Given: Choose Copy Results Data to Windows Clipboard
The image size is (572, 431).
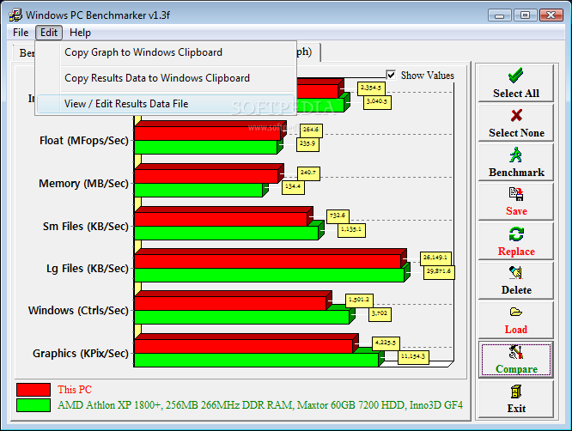Looking at the screenshot, I should pos(166,78).
